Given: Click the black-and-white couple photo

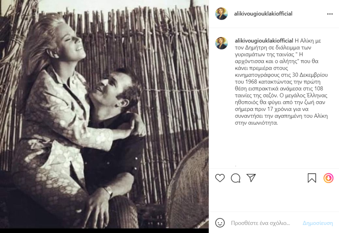Looking at the screenshot, I should point(104,116).
